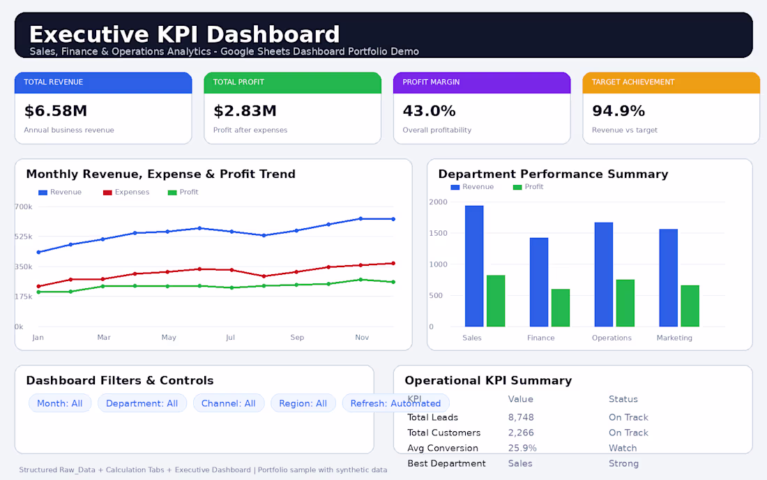
Task: Click red Expenses legend swatch
Action: click(107, 193)
